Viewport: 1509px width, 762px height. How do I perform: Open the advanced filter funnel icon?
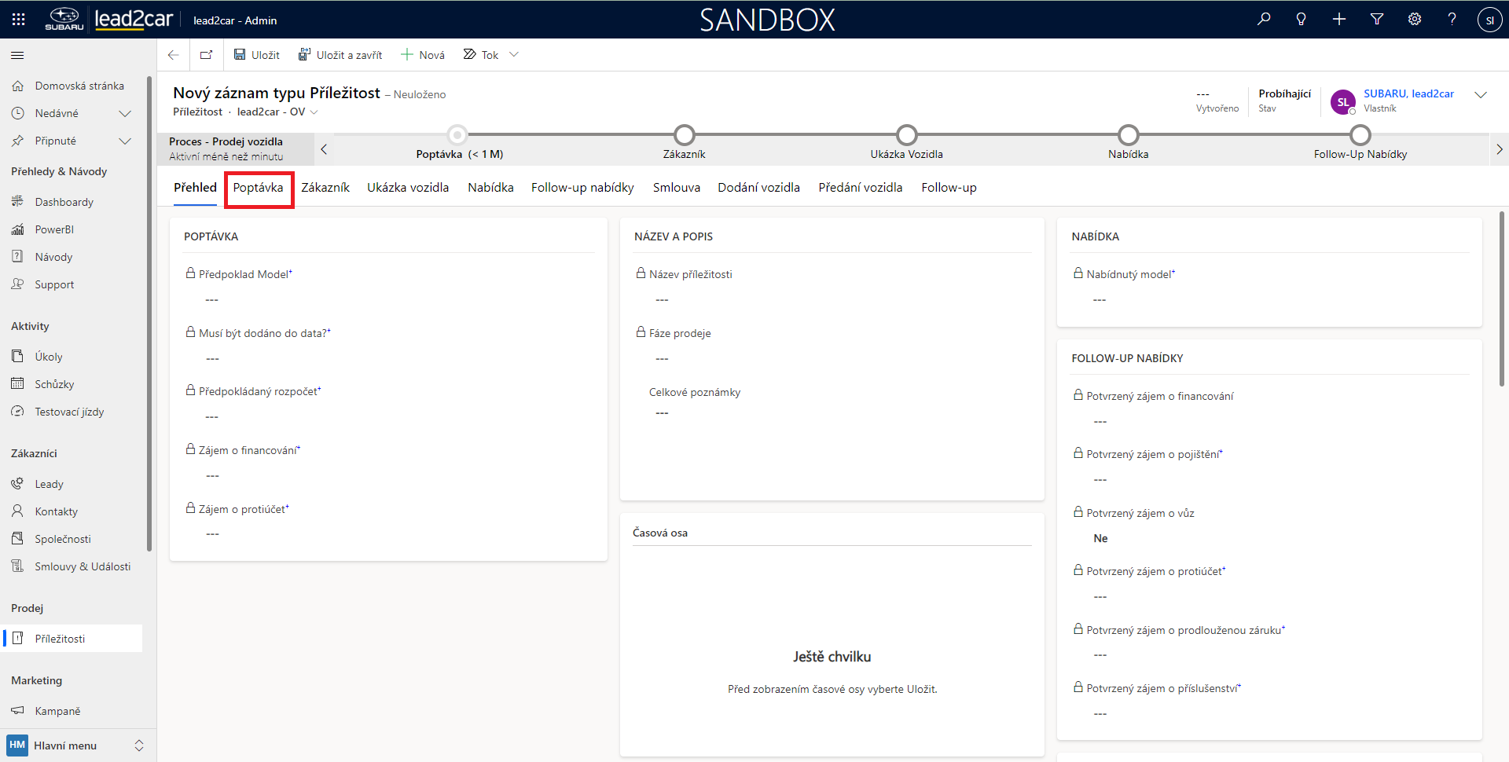tap(1377, 20)
